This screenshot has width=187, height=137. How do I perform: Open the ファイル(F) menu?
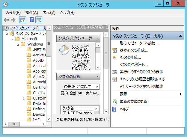point(13,13)
